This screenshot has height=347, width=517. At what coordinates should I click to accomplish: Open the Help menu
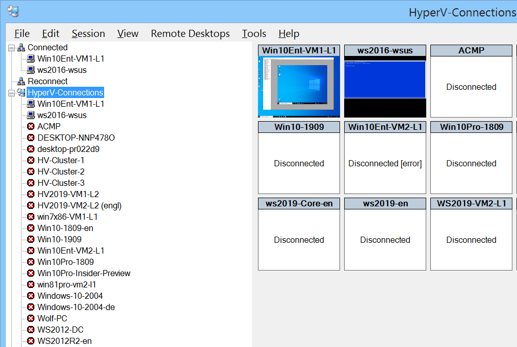289,34
